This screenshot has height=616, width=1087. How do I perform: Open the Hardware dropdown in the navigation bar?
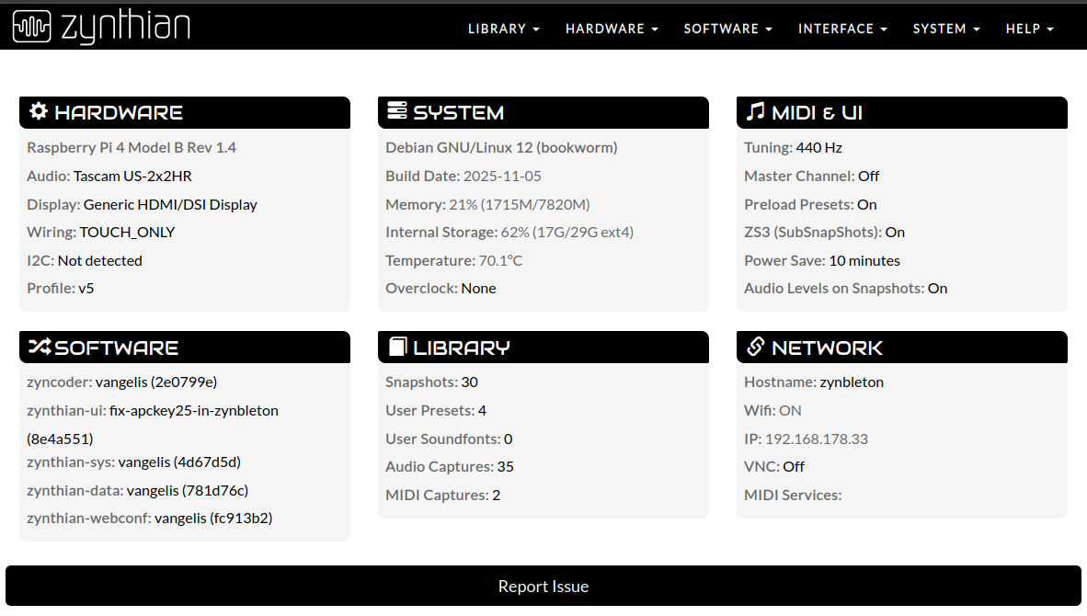point(612,29)
